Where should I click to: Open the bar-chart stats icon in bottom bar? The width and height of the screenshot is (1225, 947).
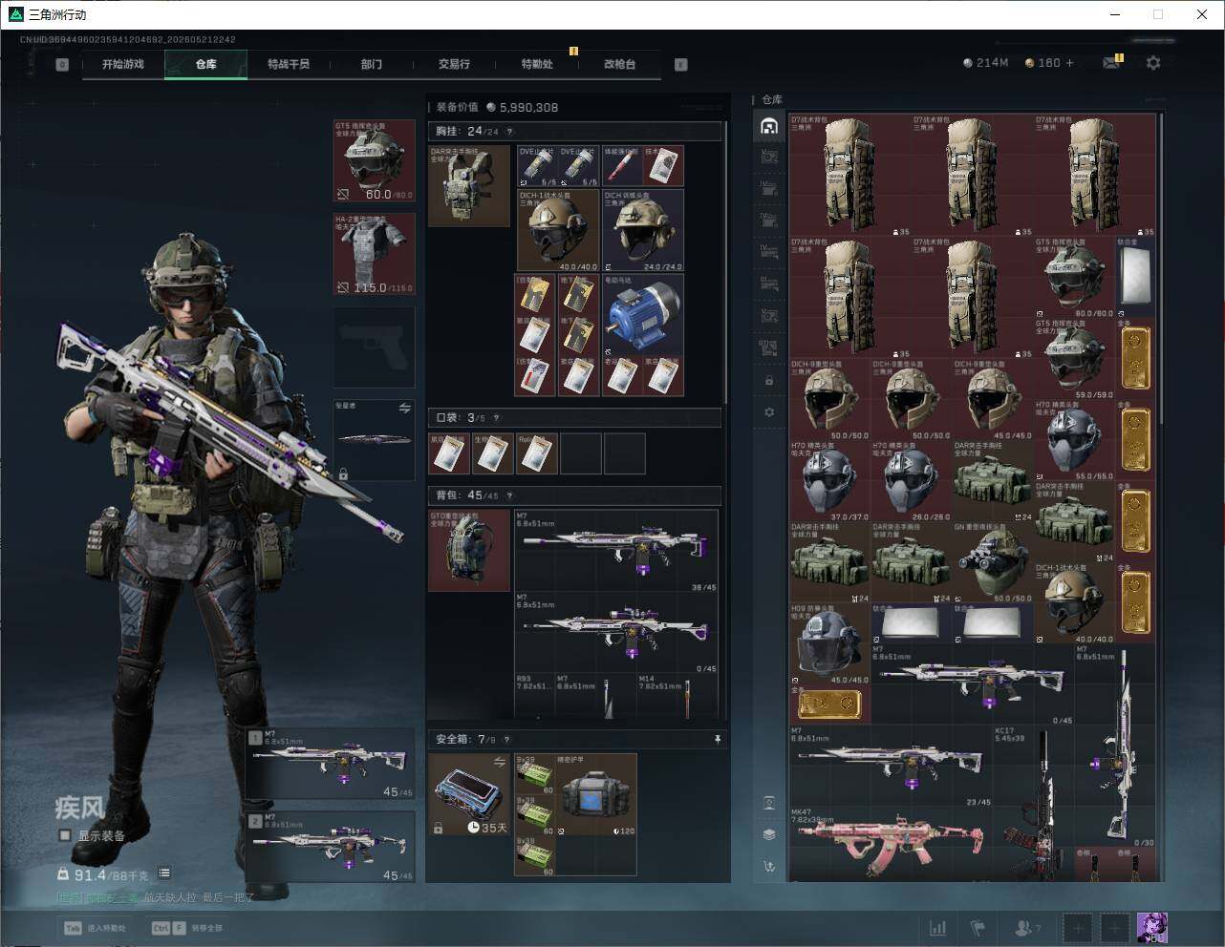pos(937,927)
